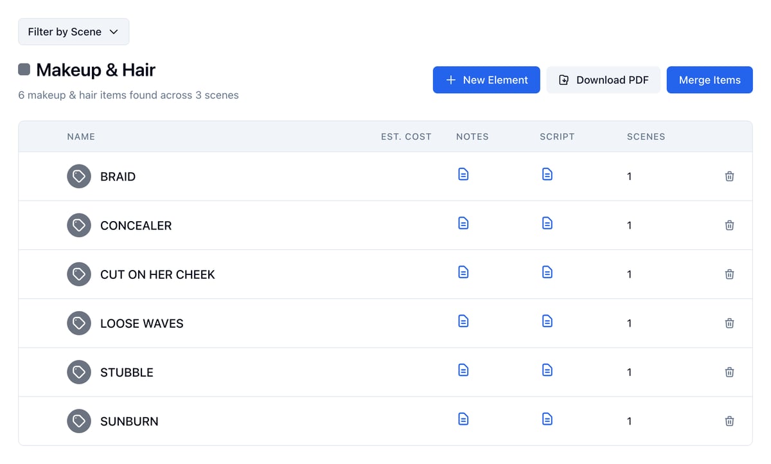Click the tag icon beside BRAID
The width and height of the screenshot is (771, 464).
tap(79, 176)
